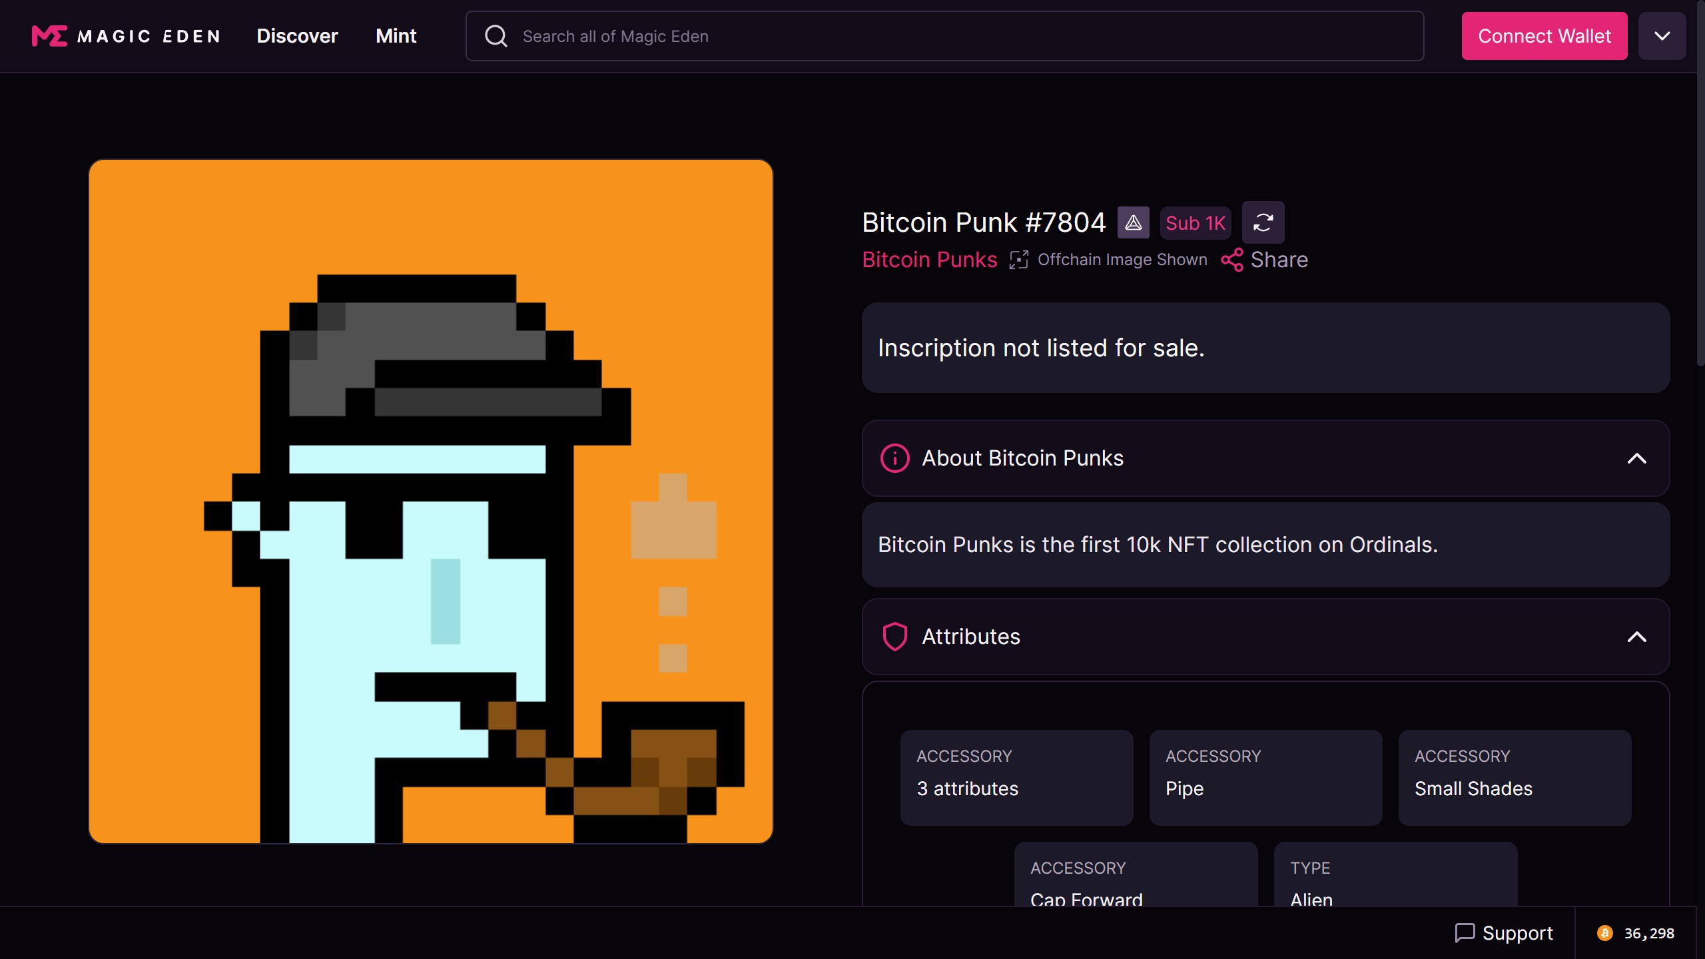Viewport: 1705px width, 959px height.
Task: Click the Share icon
Action: click(x=1232, y=260)
